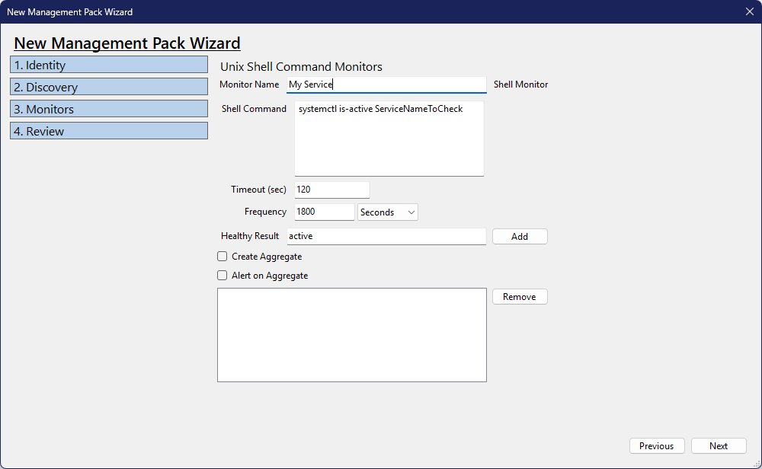Go back with the Previous button
762x469 pixels.
point(656,446)
